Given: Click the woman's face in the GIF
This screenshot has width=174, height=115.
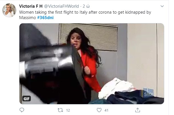Looking at the screenshot, I should (x=76, y=40).
